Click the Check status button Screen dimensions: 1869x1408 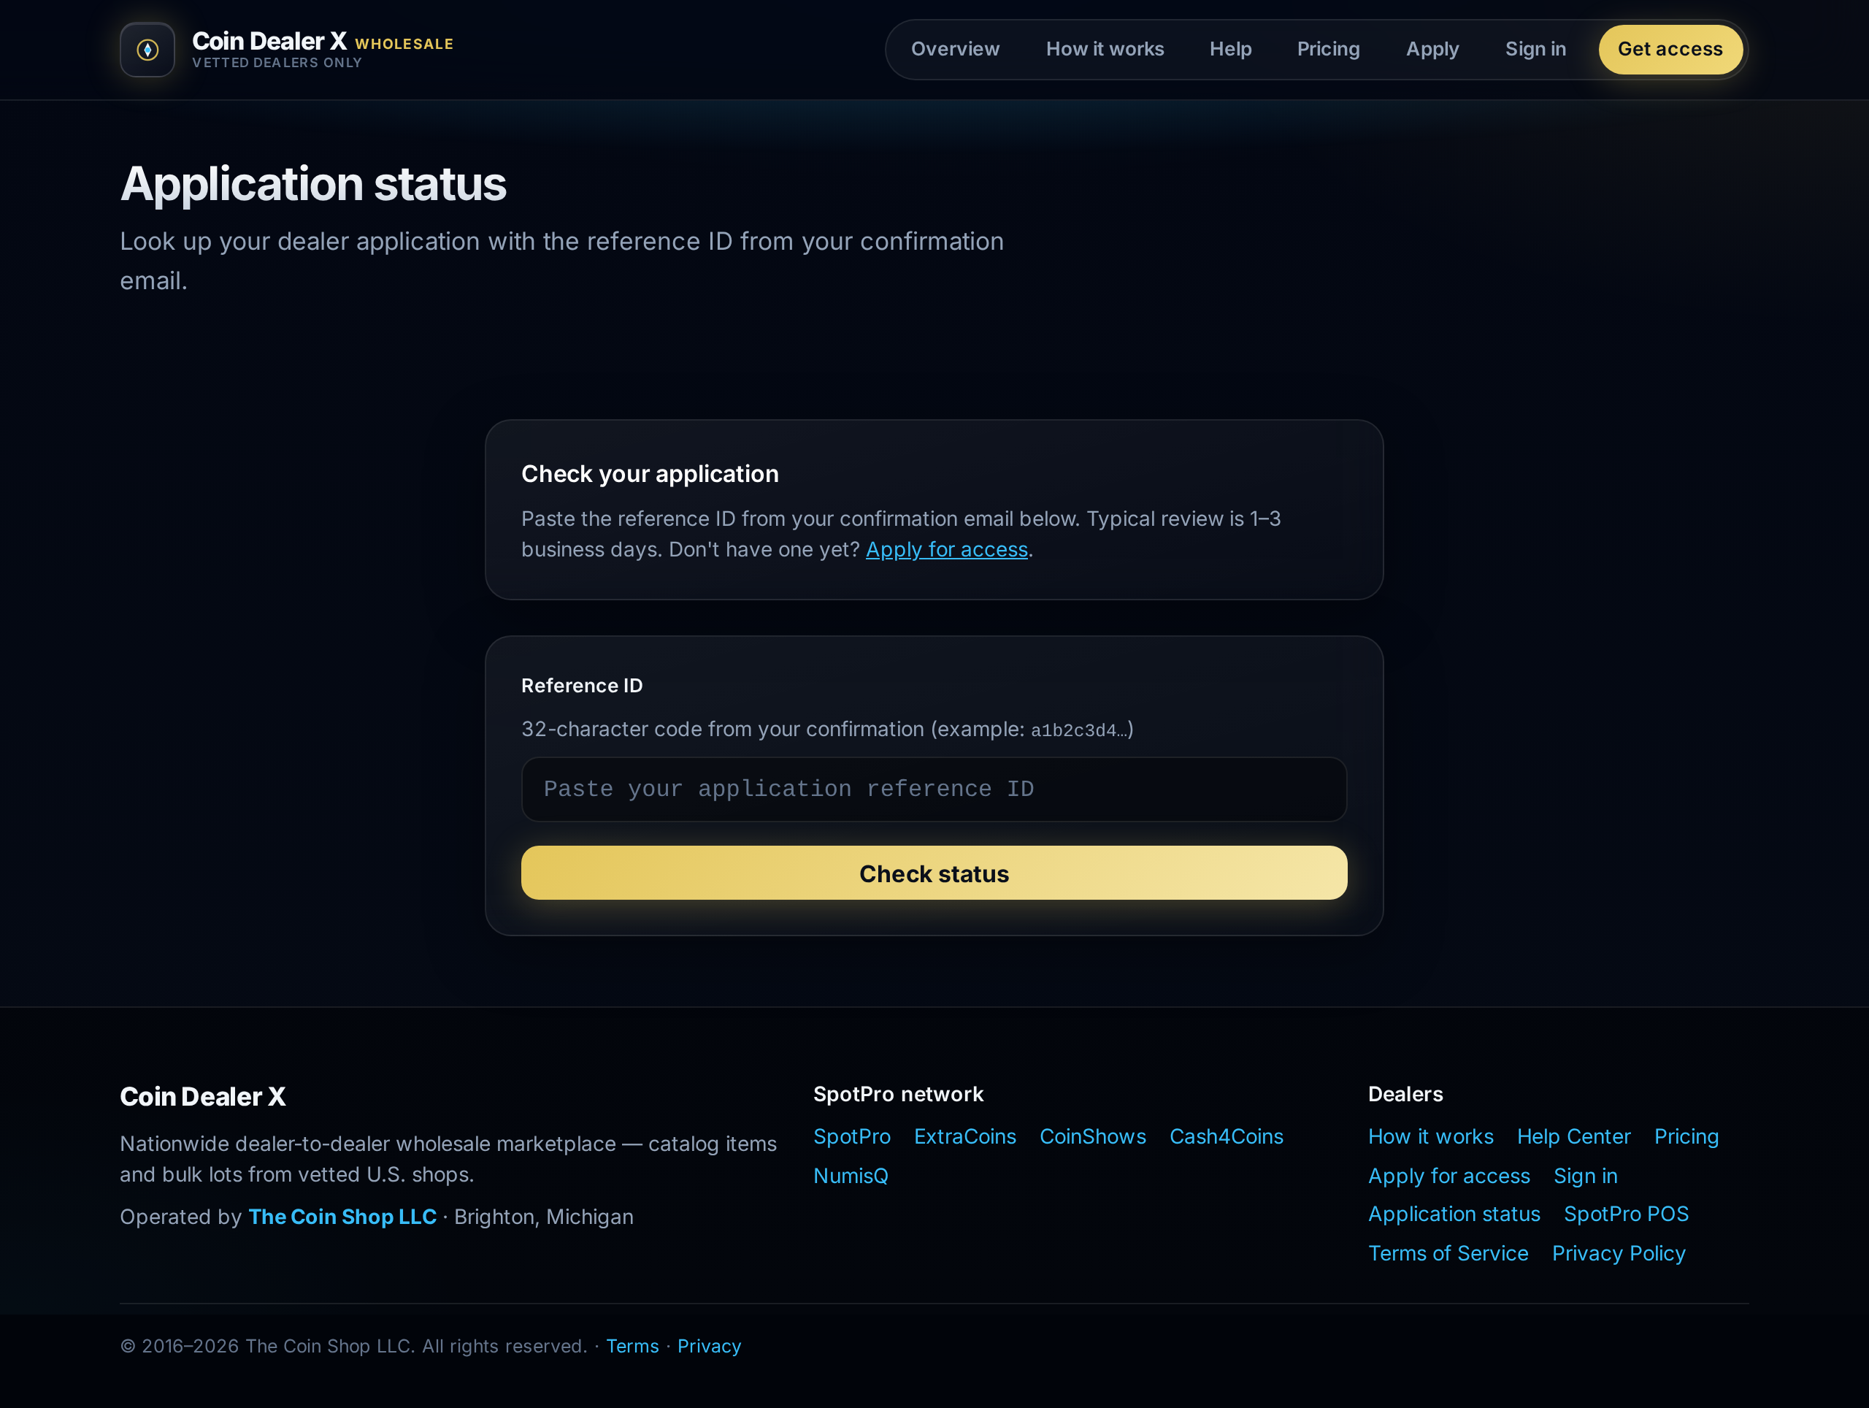click(x=934, y=873)
